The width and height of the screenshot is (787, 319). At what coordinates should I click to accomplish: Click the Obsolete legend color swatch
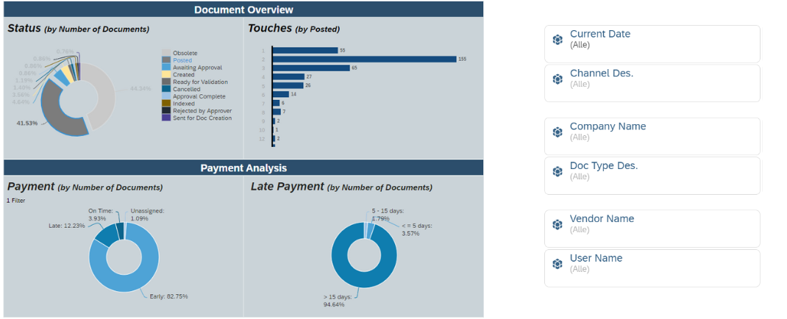point(166,53)
